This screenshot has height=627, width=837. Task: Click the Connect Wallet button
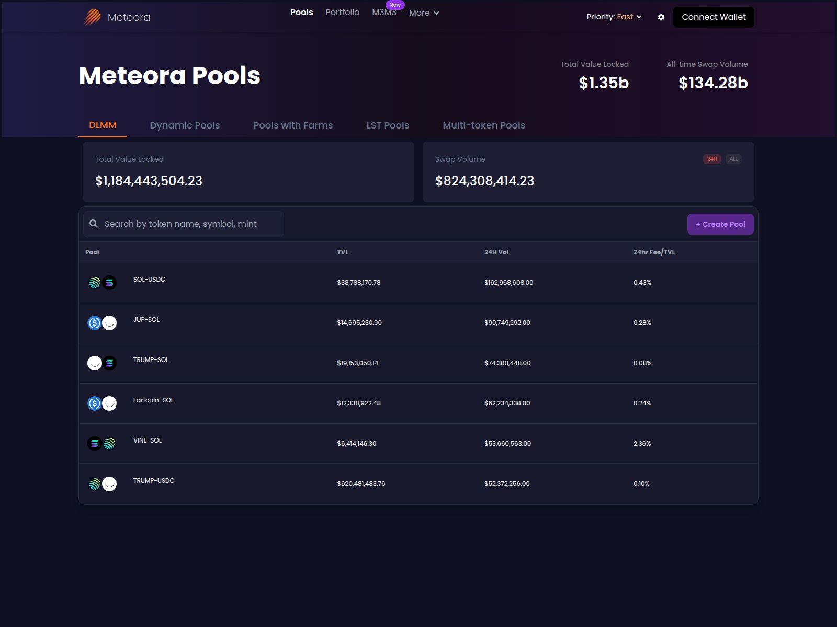pos(714,17)
